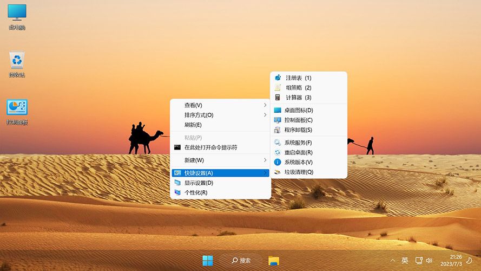Open 注册表 (1) from submenu

coord(308,78)
